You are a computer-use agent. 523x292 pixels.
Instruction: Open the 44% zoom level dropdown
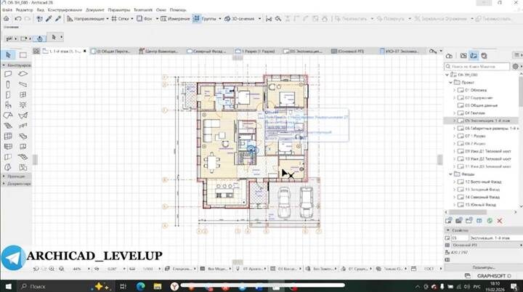[89, 269]
